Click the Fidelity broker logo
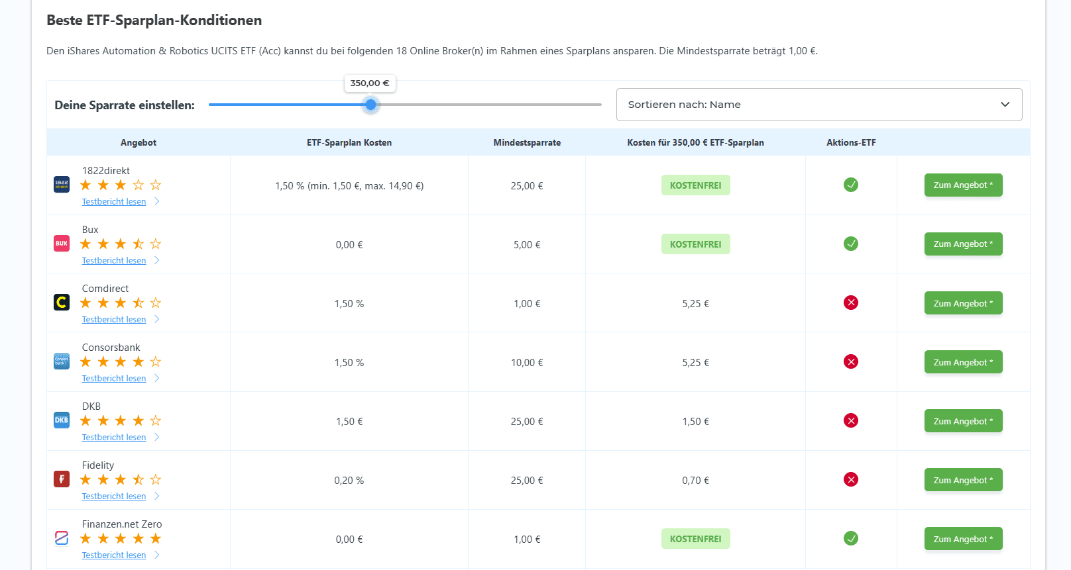The height and width of the screenshot is (570, 1071). [x=62, y=479]
